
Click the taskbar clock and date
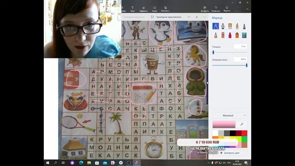pyautogui.click(x=237, y=163)
